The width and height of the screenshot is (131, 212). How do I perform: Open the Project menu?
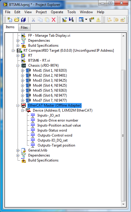41,12
